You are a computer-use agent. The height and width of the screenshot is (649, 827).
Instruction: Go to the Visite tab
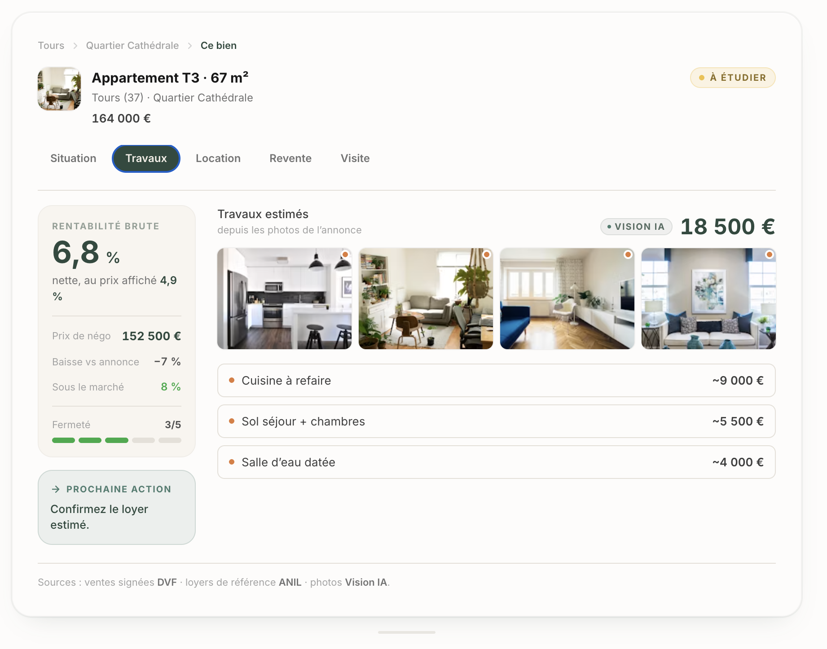click(355, 158)
